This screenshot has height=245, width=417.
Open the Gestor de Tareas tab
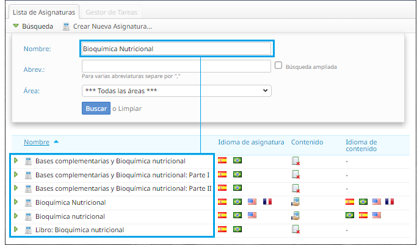112,12
